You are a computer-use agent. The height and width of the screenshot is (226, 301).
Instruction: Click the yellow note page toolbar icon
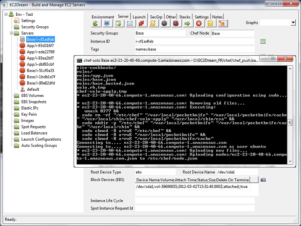[x=210, y=23]
